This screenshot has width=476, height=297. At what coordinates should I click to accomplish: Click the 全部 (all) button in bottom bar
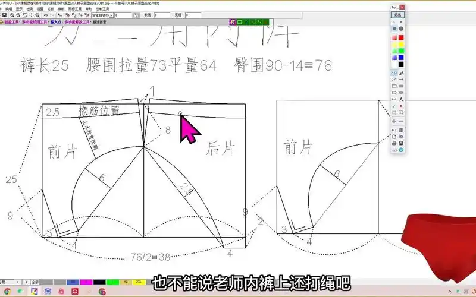[35, 282]
